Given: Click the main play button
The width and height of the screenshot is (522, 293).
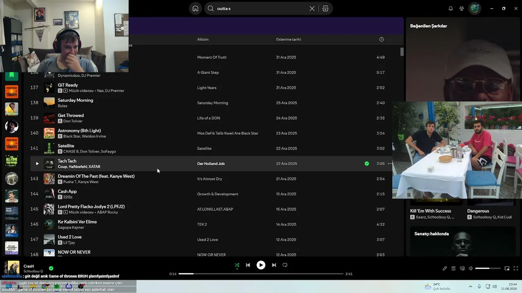Looking at the screenshot, I should tap(261, 265).
